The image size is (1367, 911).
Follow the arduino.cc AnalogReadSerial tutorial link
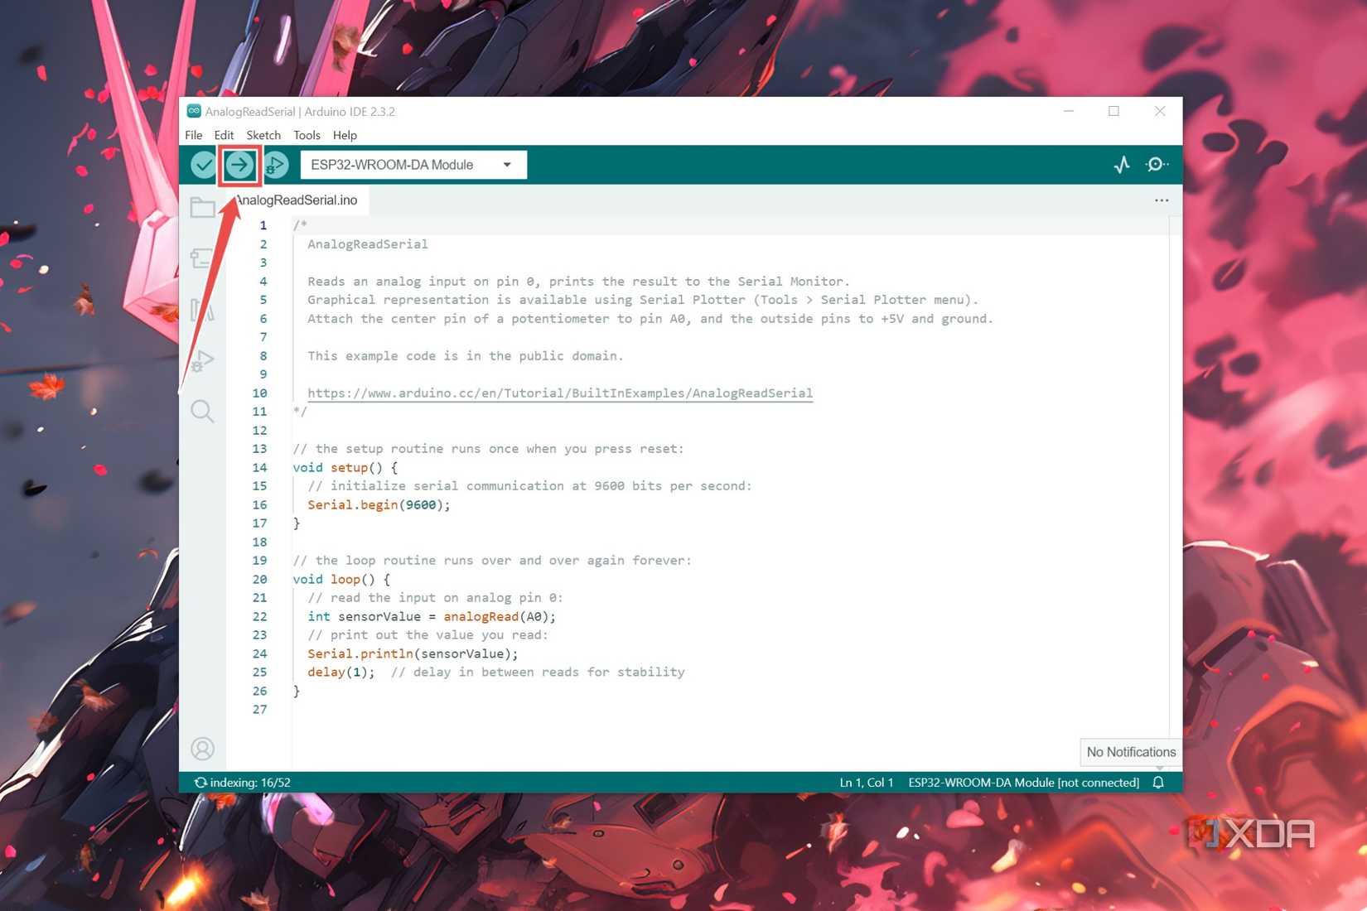click(x=560, y=393)
